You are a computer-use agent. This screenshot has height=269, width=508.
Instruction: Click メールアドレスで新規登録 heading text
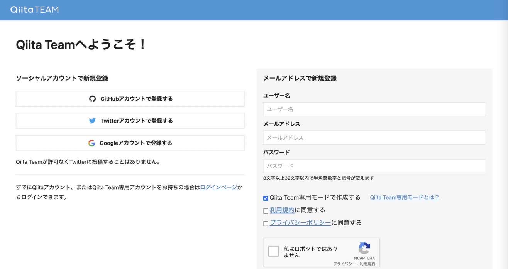point(300,78)
